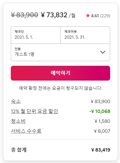Click the 예약하기 reserve button

coord(60,73)
